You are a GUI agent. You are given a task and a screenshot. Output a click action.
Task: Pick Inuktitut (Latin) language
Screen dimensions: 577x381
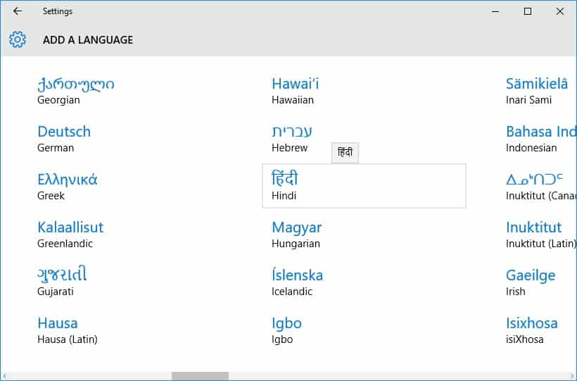541,235
